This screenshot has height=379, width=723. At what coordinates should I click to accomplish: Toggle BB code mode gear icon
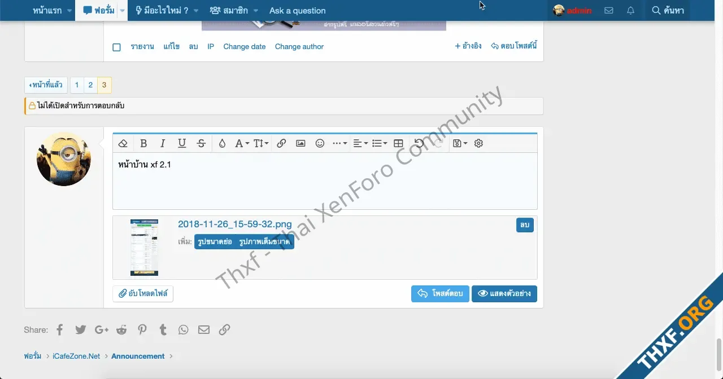[478, 143]
